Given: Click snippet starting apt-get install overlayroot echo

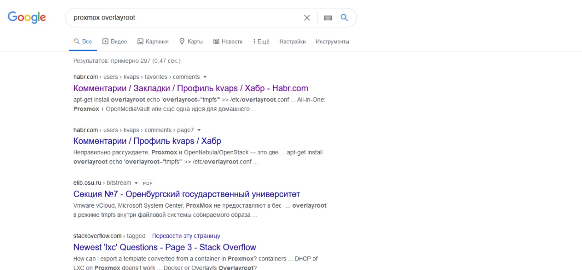Looking at the screenshot, I should click(x=199, y=104).
